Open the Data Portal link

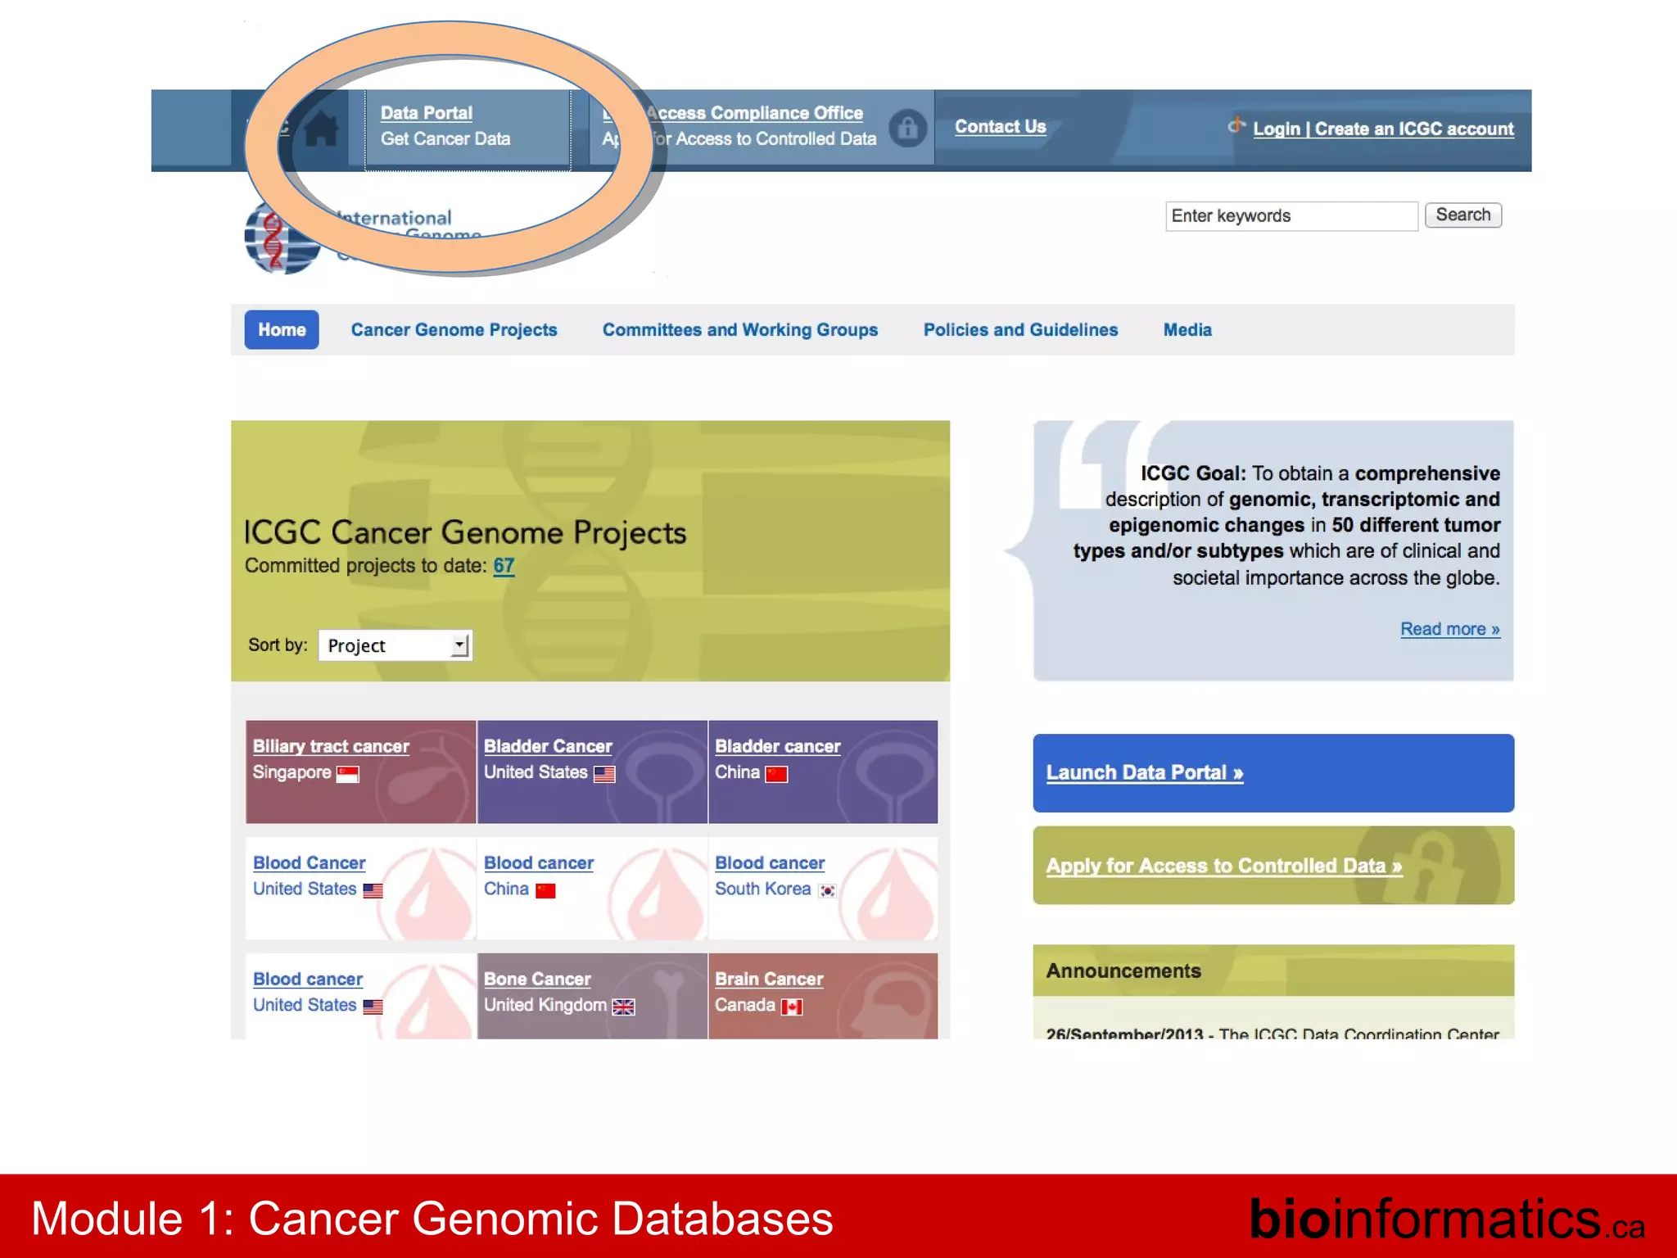[x=426, y=113]
